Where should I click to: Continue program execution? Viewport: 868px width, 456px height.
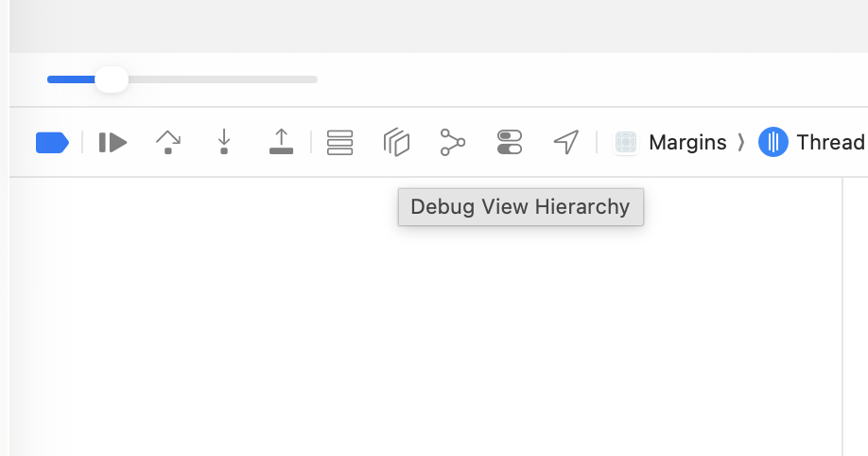click(x=113, y=143)
